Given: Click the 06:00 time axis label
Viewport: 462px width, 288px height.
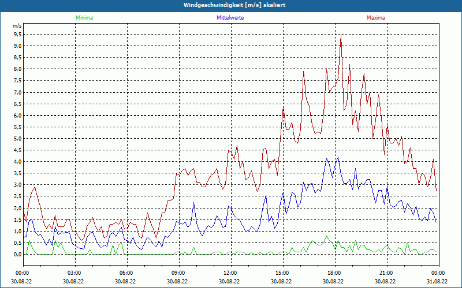Looking at the screenshot, I should click(x=125, y=273).
